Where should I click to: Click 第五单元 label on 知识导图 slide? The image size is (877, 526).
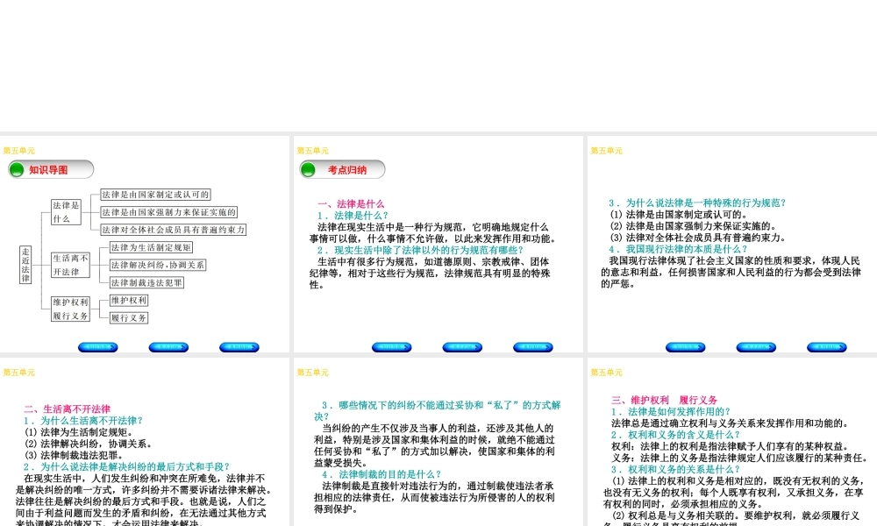pos(19,151)
